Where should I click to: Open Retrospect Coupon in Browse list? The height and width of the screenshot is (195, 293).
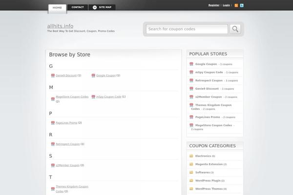[x=68, y=144]
